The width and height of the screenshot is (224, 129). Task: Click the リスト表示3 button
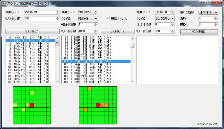(199, 32)
